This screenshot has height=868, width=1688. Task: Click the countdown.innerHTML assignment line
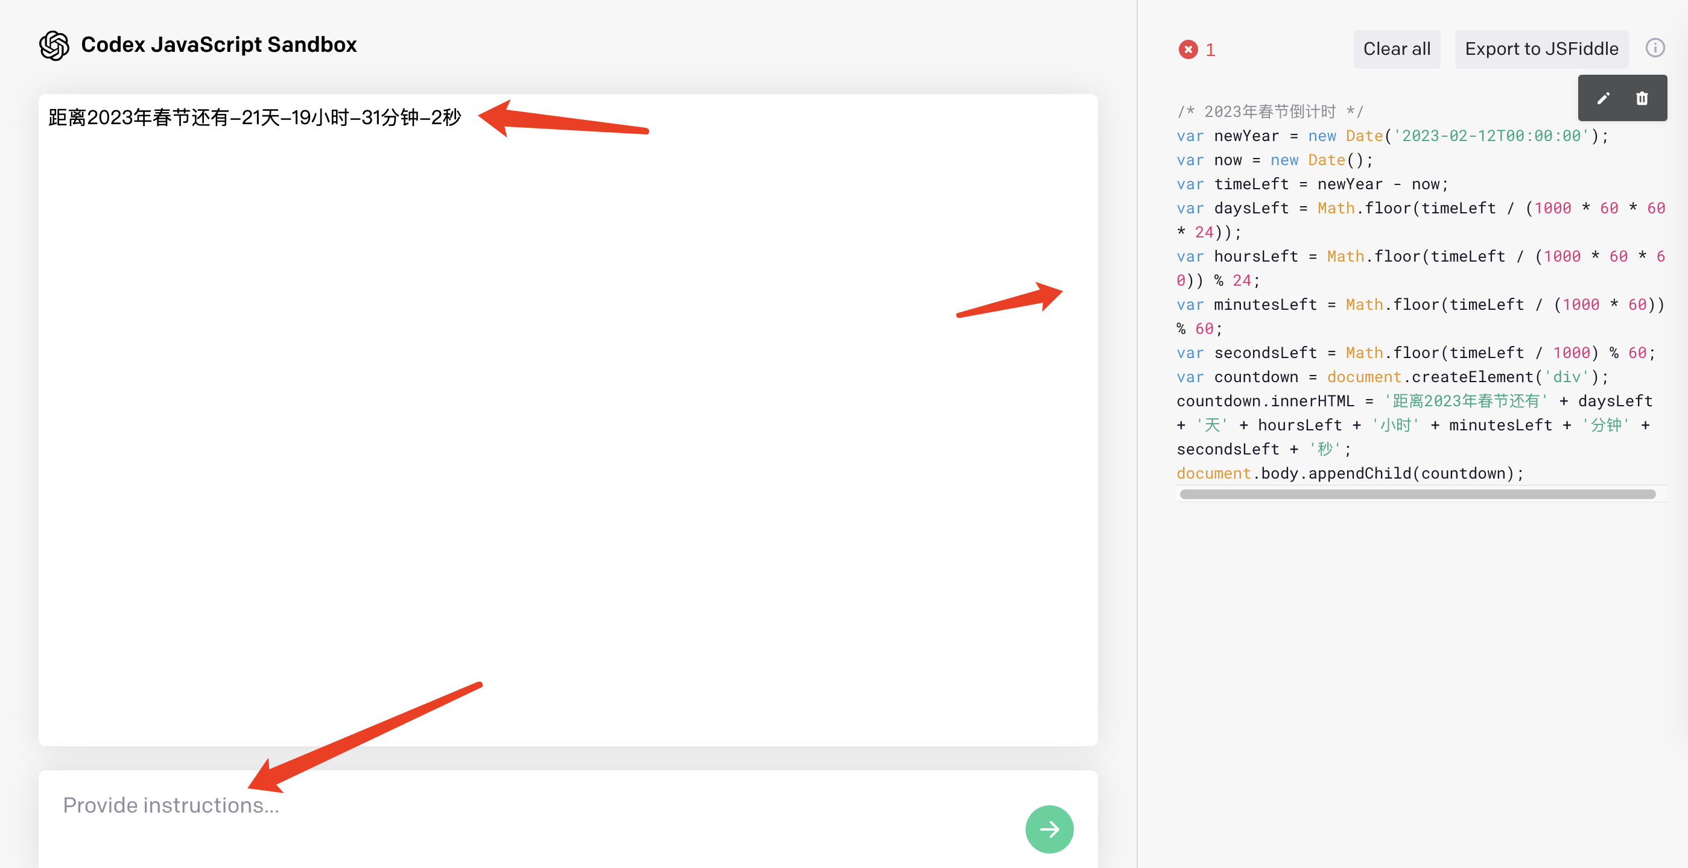pyautogui.click(x=1415, y=426)
